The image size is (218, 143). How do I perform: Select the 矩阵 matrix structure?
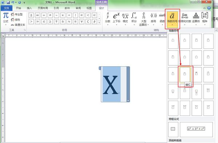pyautogui.click(x=205, y=19)
